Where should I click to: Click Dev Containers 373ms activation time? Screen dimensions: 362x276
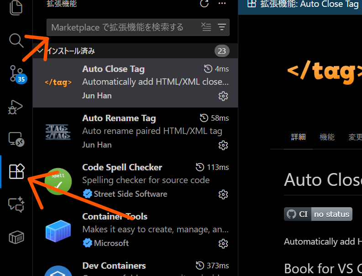coord(212,266)
